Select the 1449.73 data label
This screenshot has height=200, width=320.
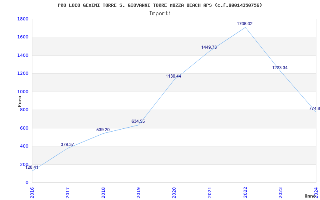pyautogui.click(x=209, y=47)
